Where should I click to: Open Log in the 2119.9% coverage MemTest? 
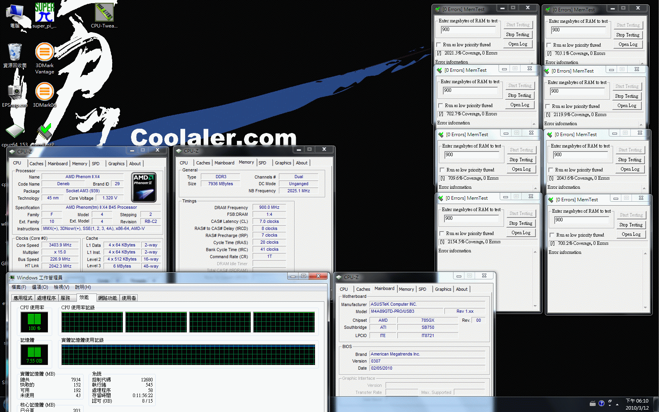626,106
